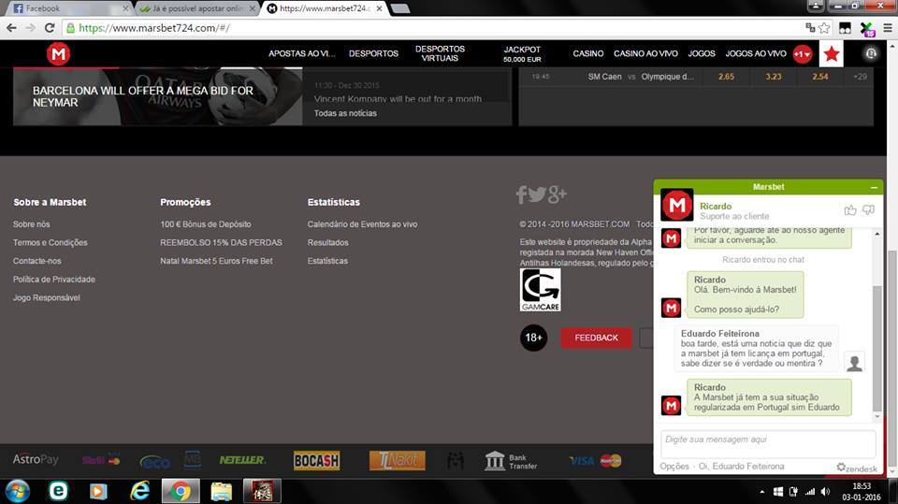Open Sobre nós link
This screenshot has width=898, height=504.
point(32,224)
